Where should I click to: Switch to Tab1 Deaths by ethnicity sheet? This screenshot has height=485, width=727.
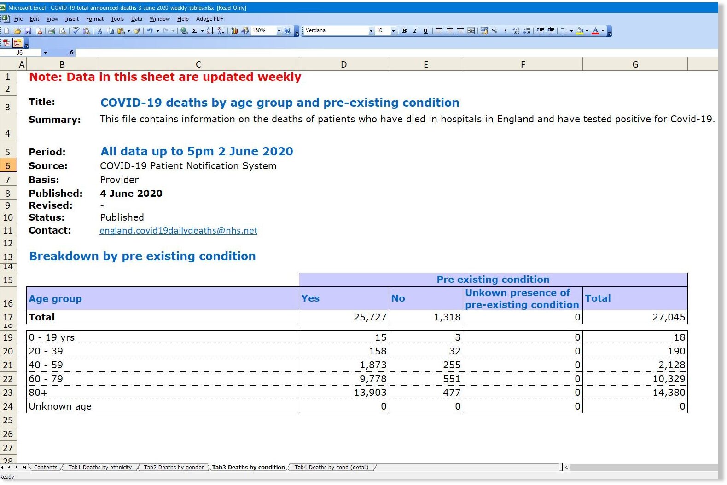tap(100, 468)
